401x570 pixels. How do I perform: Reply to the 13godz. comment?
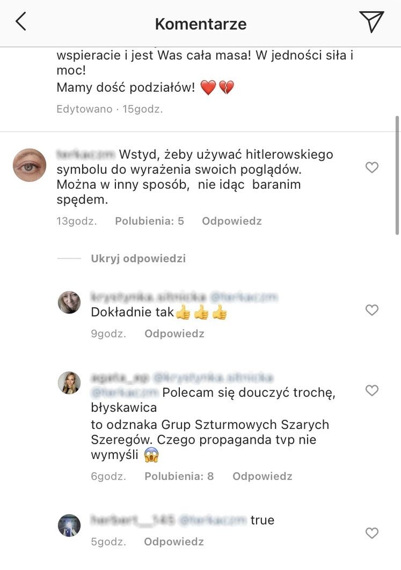tap(232, 221)
